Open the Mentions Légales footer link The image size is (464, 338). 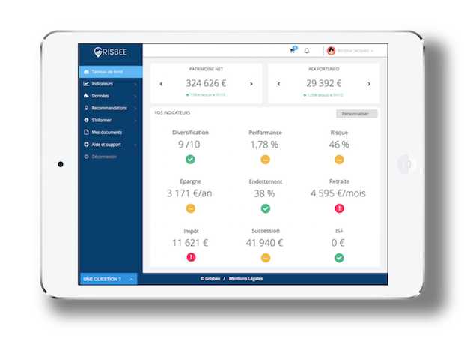tap(248, 279)
